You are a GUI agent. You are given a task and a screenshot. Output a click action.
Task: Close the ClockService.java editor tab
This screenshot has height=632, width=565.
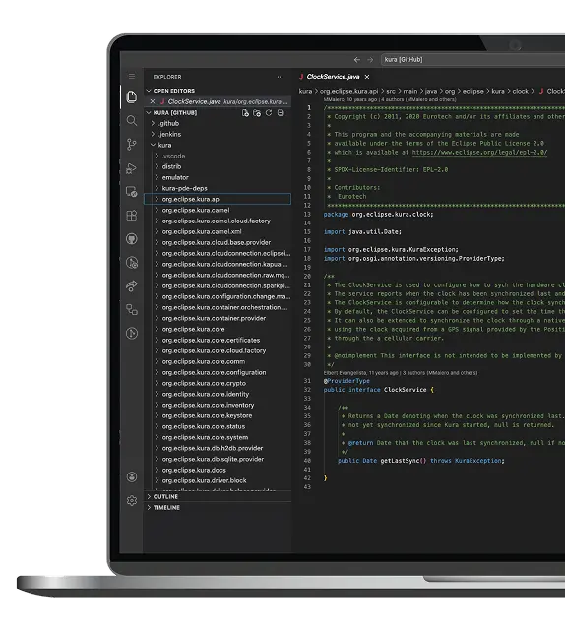[x=367, y=77]
